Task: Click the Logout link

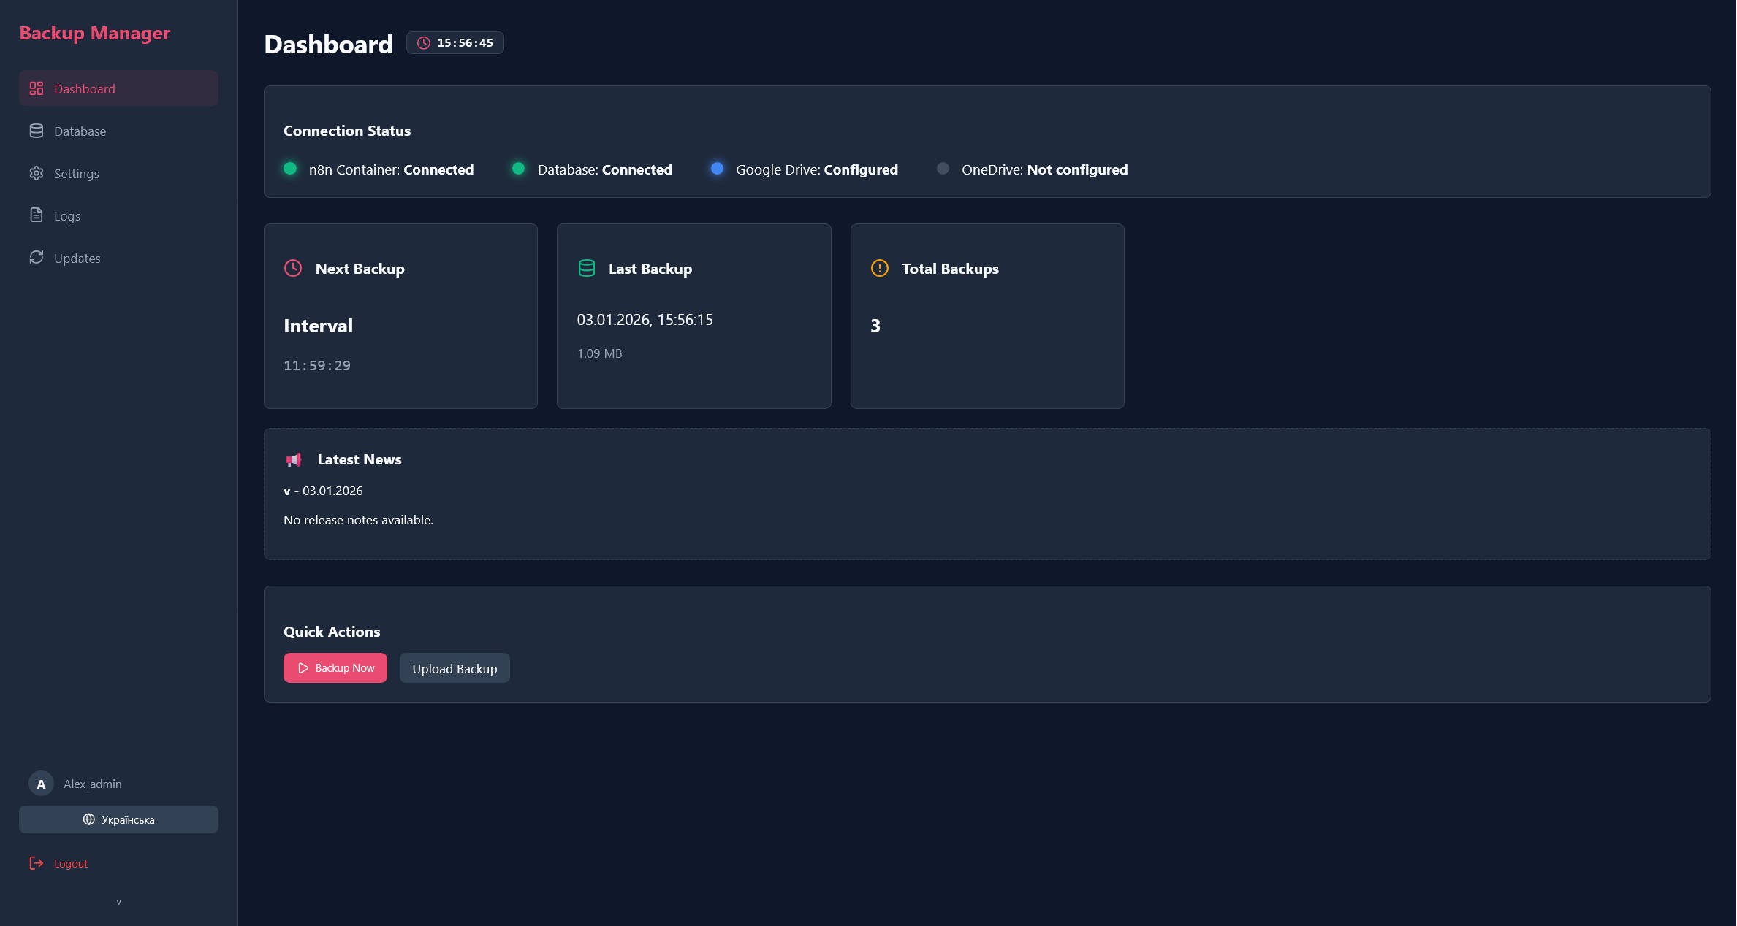Action: click(70, 863)
